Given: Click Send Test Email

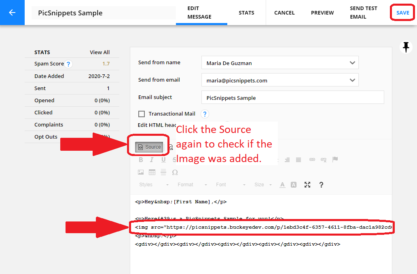Looking at the screenshot, I should [x=363, y=13].
